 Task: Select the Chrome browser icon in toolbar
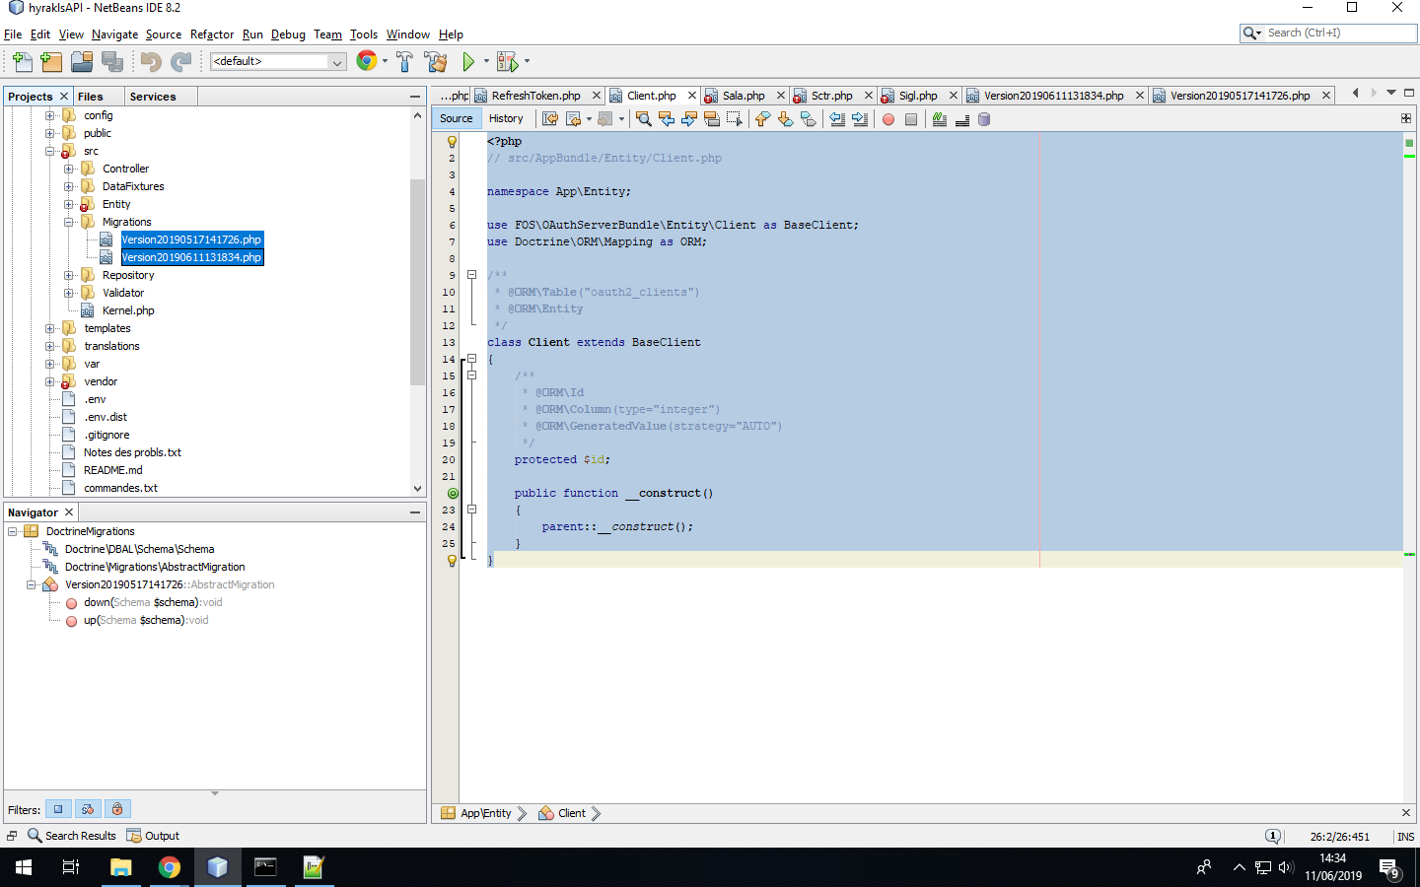(x=367, y=61)
